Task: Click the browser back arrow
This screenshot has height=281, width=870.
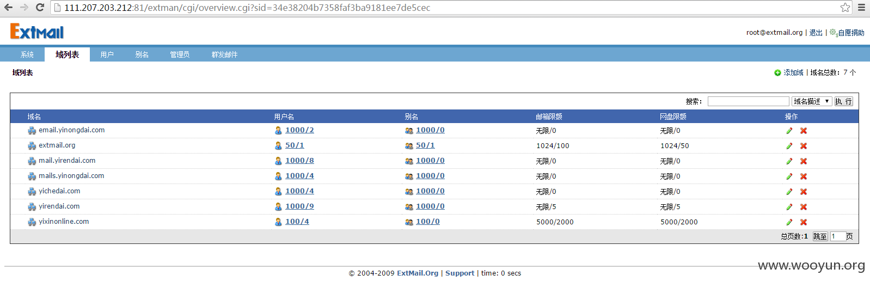Action: click(8, 8)
